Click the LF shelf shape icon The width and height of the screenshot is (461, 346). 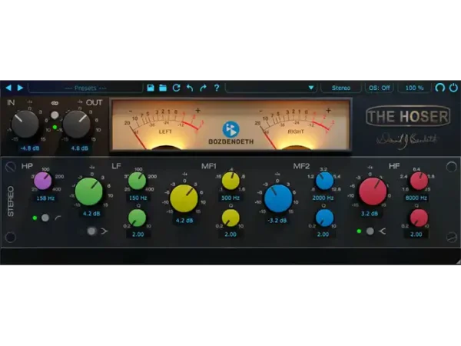[104, 231]
